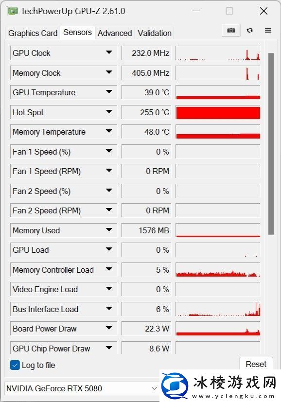
Task: Switch to the Validation tab
Action: (x=154, y=33)
